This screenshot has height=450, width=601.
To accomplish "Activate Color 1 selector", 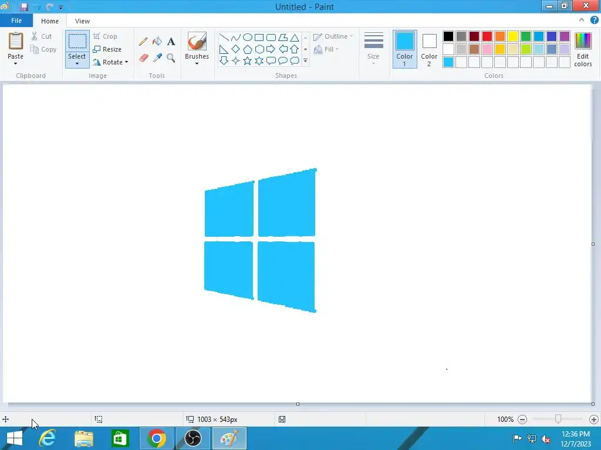I will (x=404, y=49).
